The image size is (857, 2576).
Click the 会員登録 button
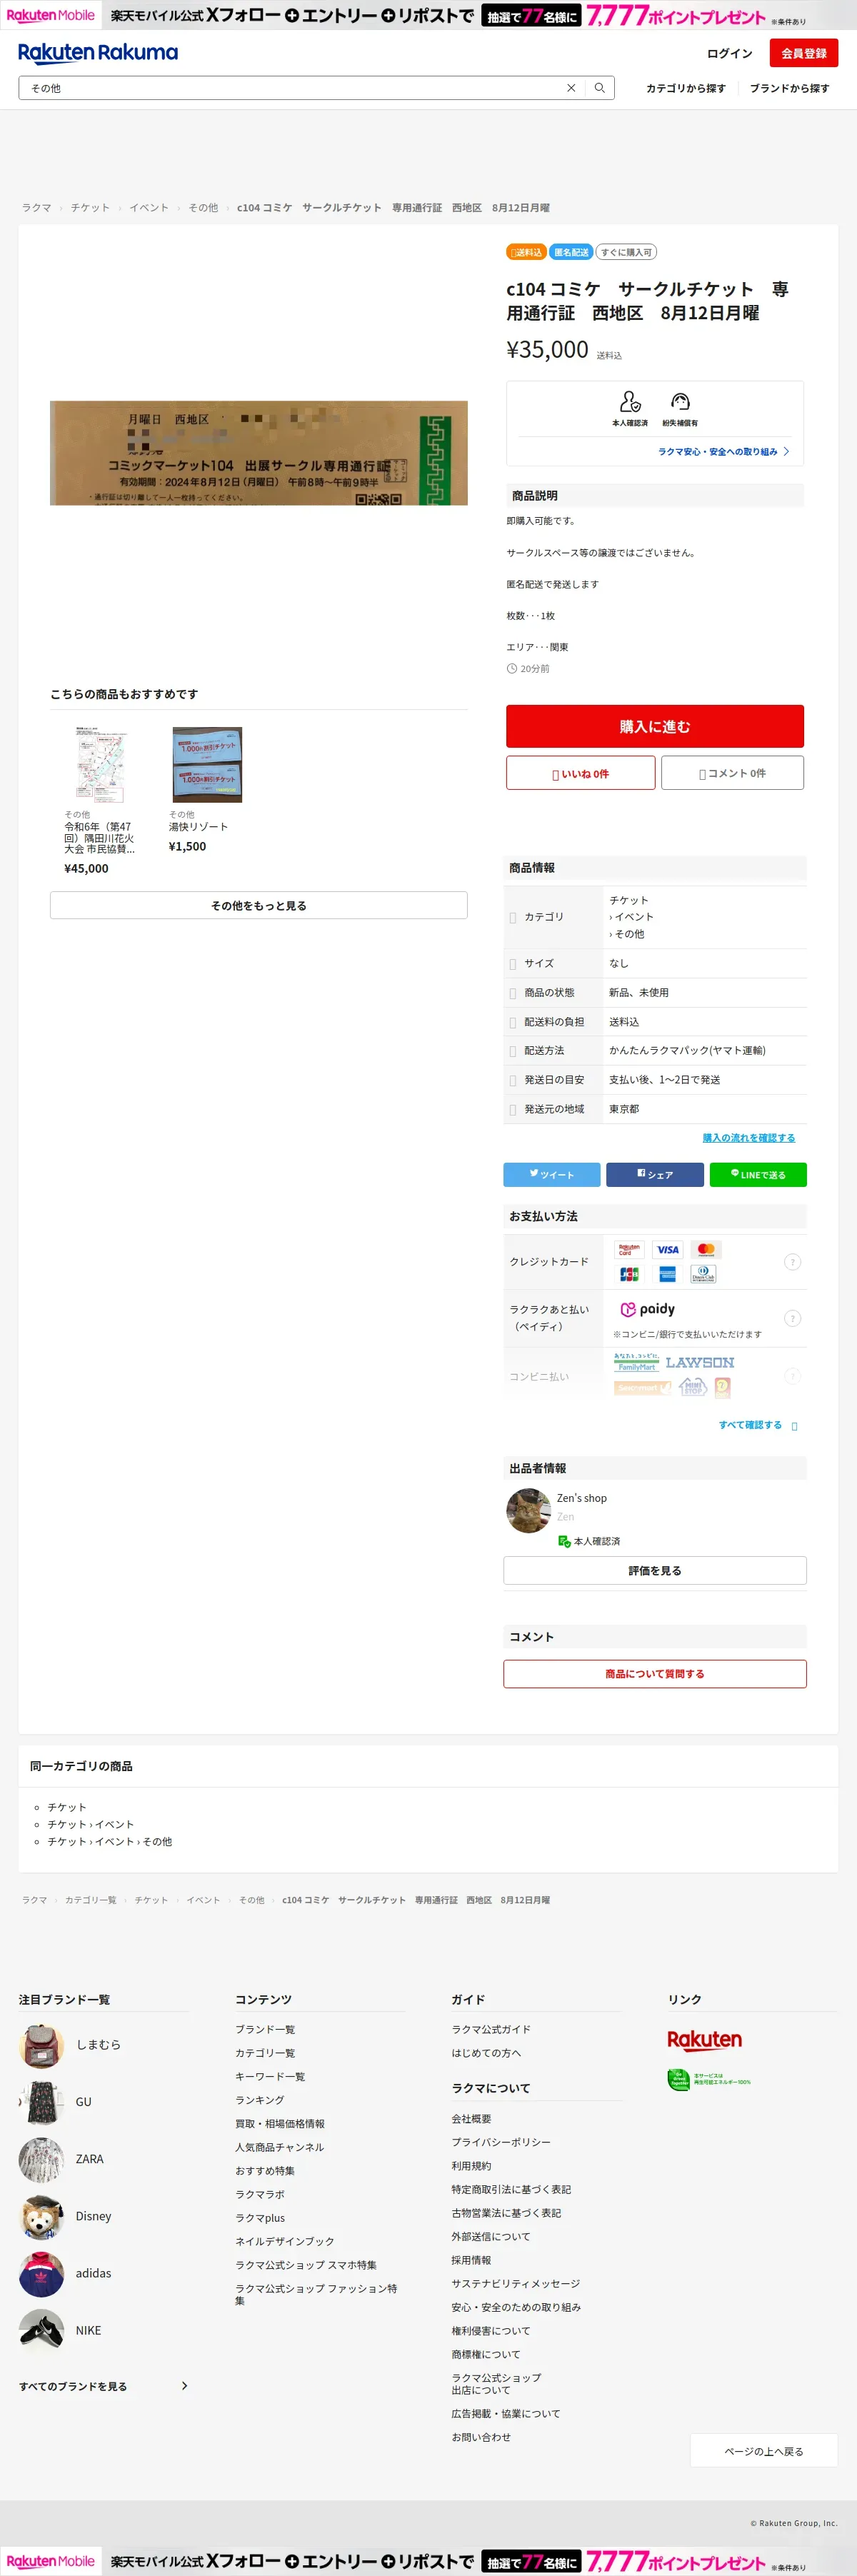coord(803,53)
